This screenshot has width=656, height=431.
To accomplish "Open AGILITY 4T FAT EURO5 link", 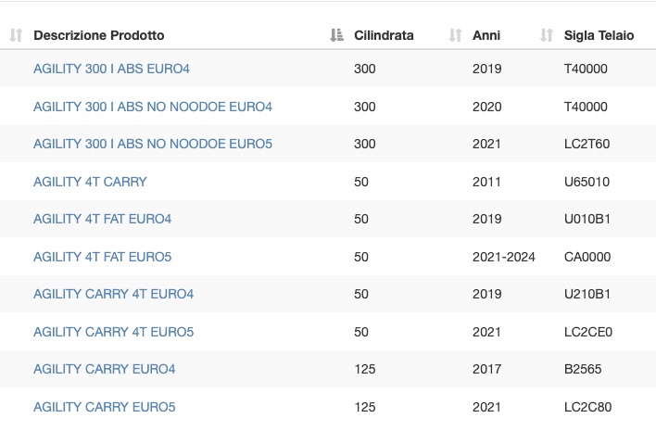I will [103, 257].
